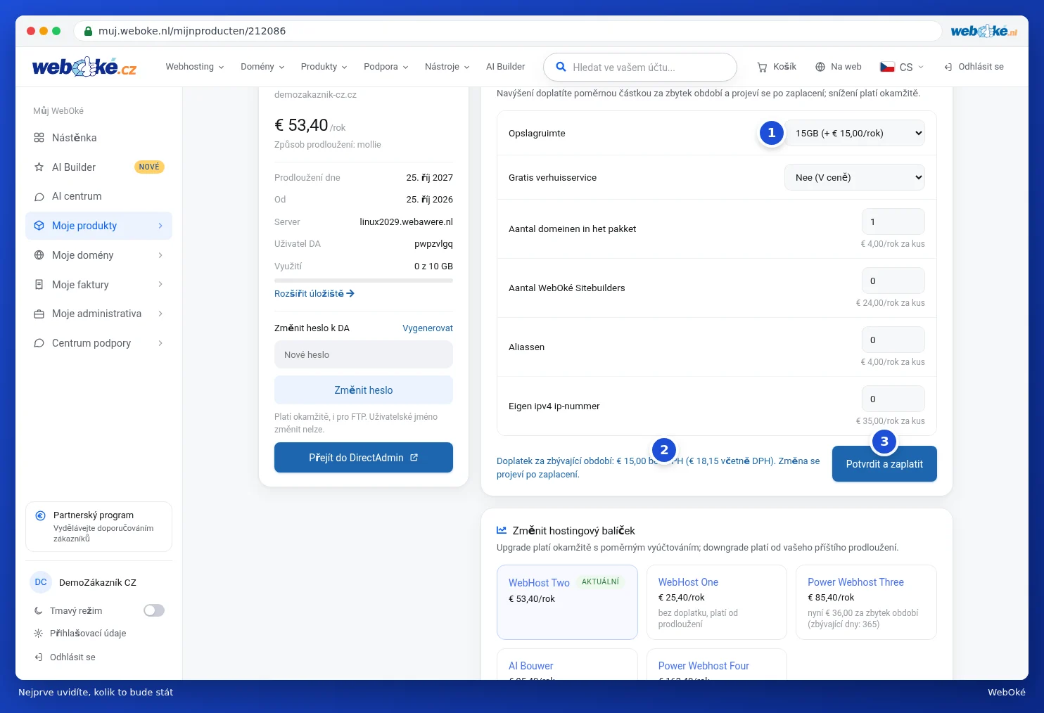Viewport: 1044px width, 713px height.
Task: Click the Na web globe icon
Action: [820, 67]
